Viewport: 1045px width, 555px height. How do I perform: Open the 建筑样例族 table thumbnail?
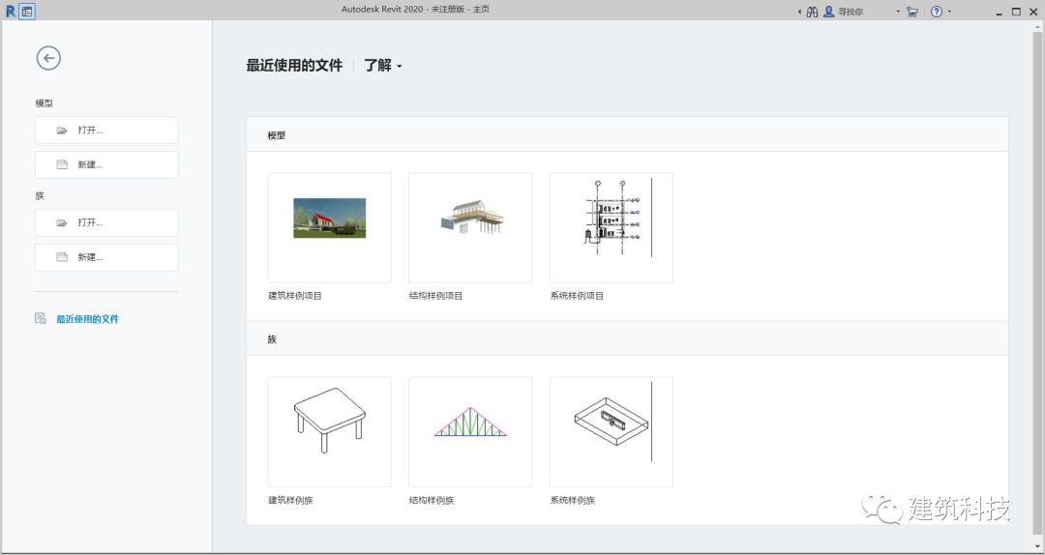pyautogui.click(x=330, y=432)
